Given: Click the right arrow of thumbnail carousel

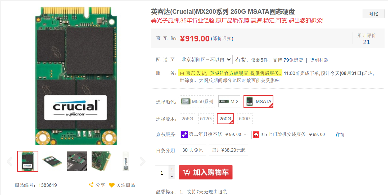Looking at the screenshot, I should point(143,161).
